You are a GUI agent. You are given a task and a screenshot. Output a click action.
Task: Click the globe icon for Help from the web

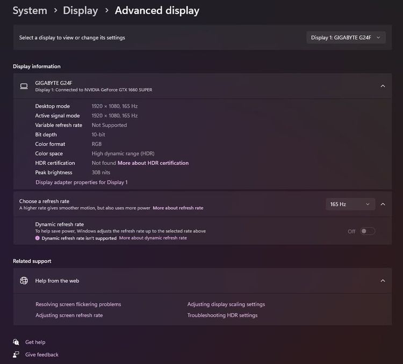pos(24,281)
